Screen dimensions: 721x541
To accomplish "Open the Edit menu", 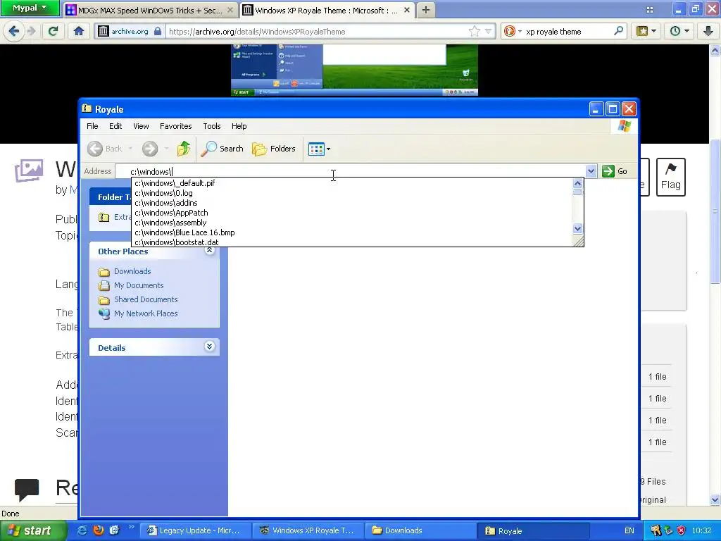I will (x=115, y=126).
